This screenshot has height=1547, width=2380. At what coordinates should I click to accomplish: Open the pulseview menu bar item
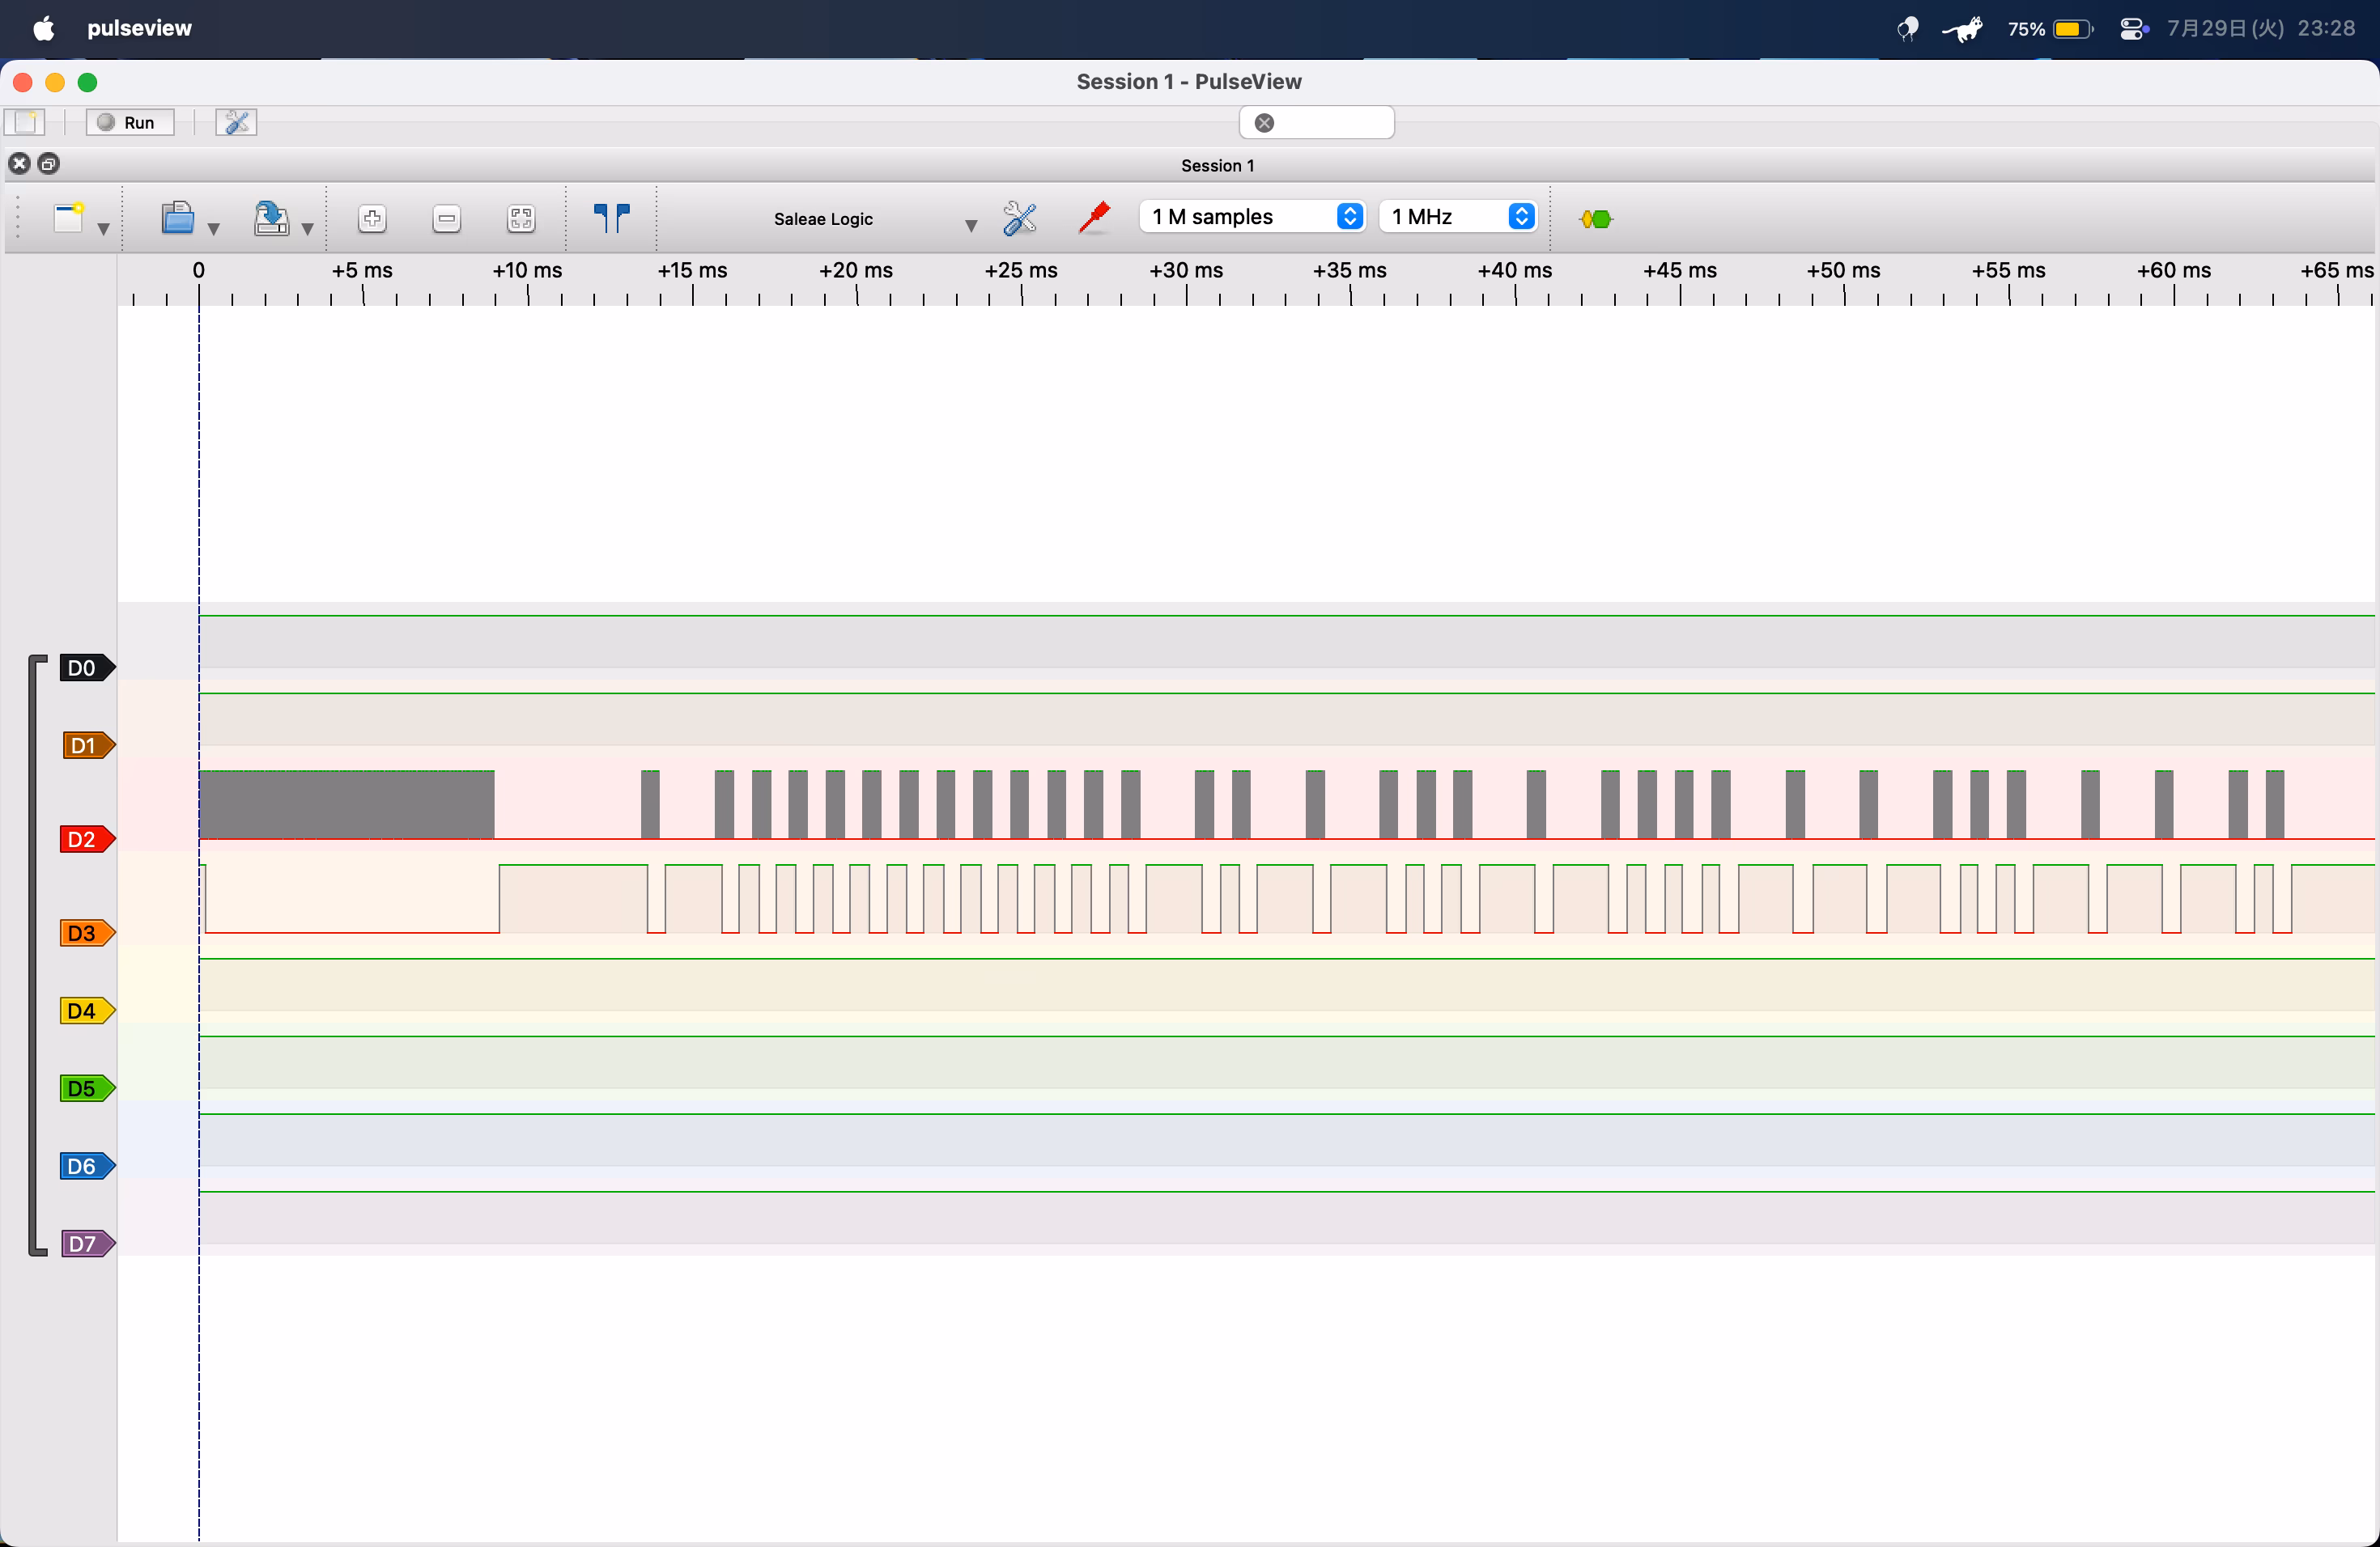tap(139, 28)
